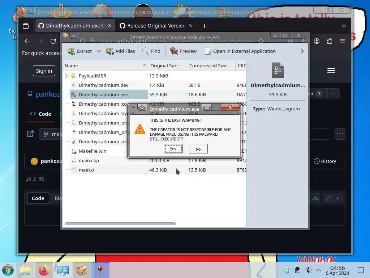Bookmark page using star icon in address bar
This screenshot has width=370, height=278.
tap(261, 41)
